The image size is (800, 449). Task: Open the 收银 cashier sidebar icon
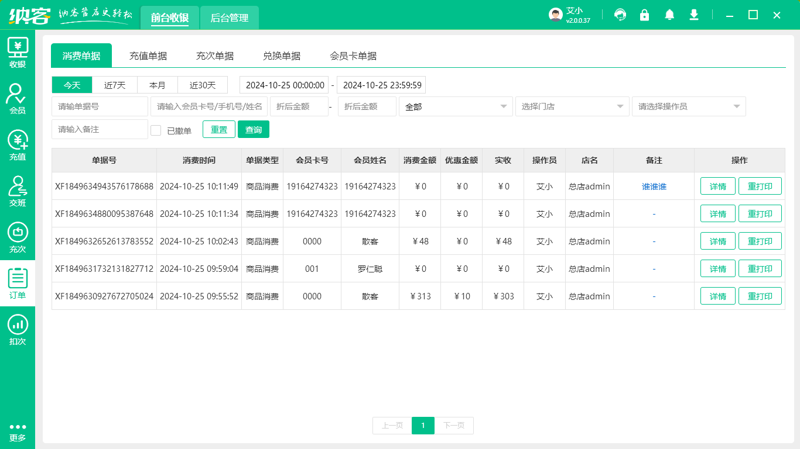coord(18,53)
